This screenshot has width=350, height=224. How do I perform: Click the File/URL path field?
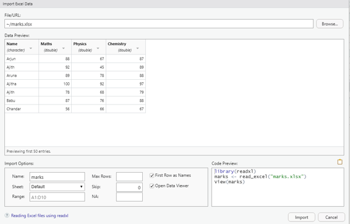click(x=159, y=24)
